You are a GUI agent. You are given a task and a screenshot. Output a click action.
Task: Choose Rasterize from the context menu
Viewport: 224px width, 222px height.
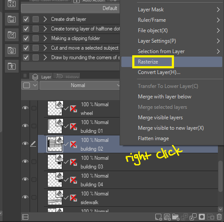click(x=172, y=62)
